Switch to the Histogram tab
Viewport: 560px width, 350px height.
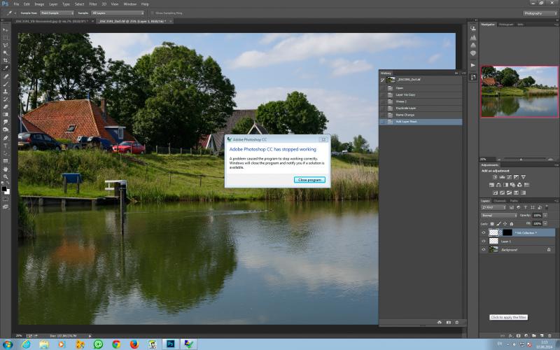point(505,24)
